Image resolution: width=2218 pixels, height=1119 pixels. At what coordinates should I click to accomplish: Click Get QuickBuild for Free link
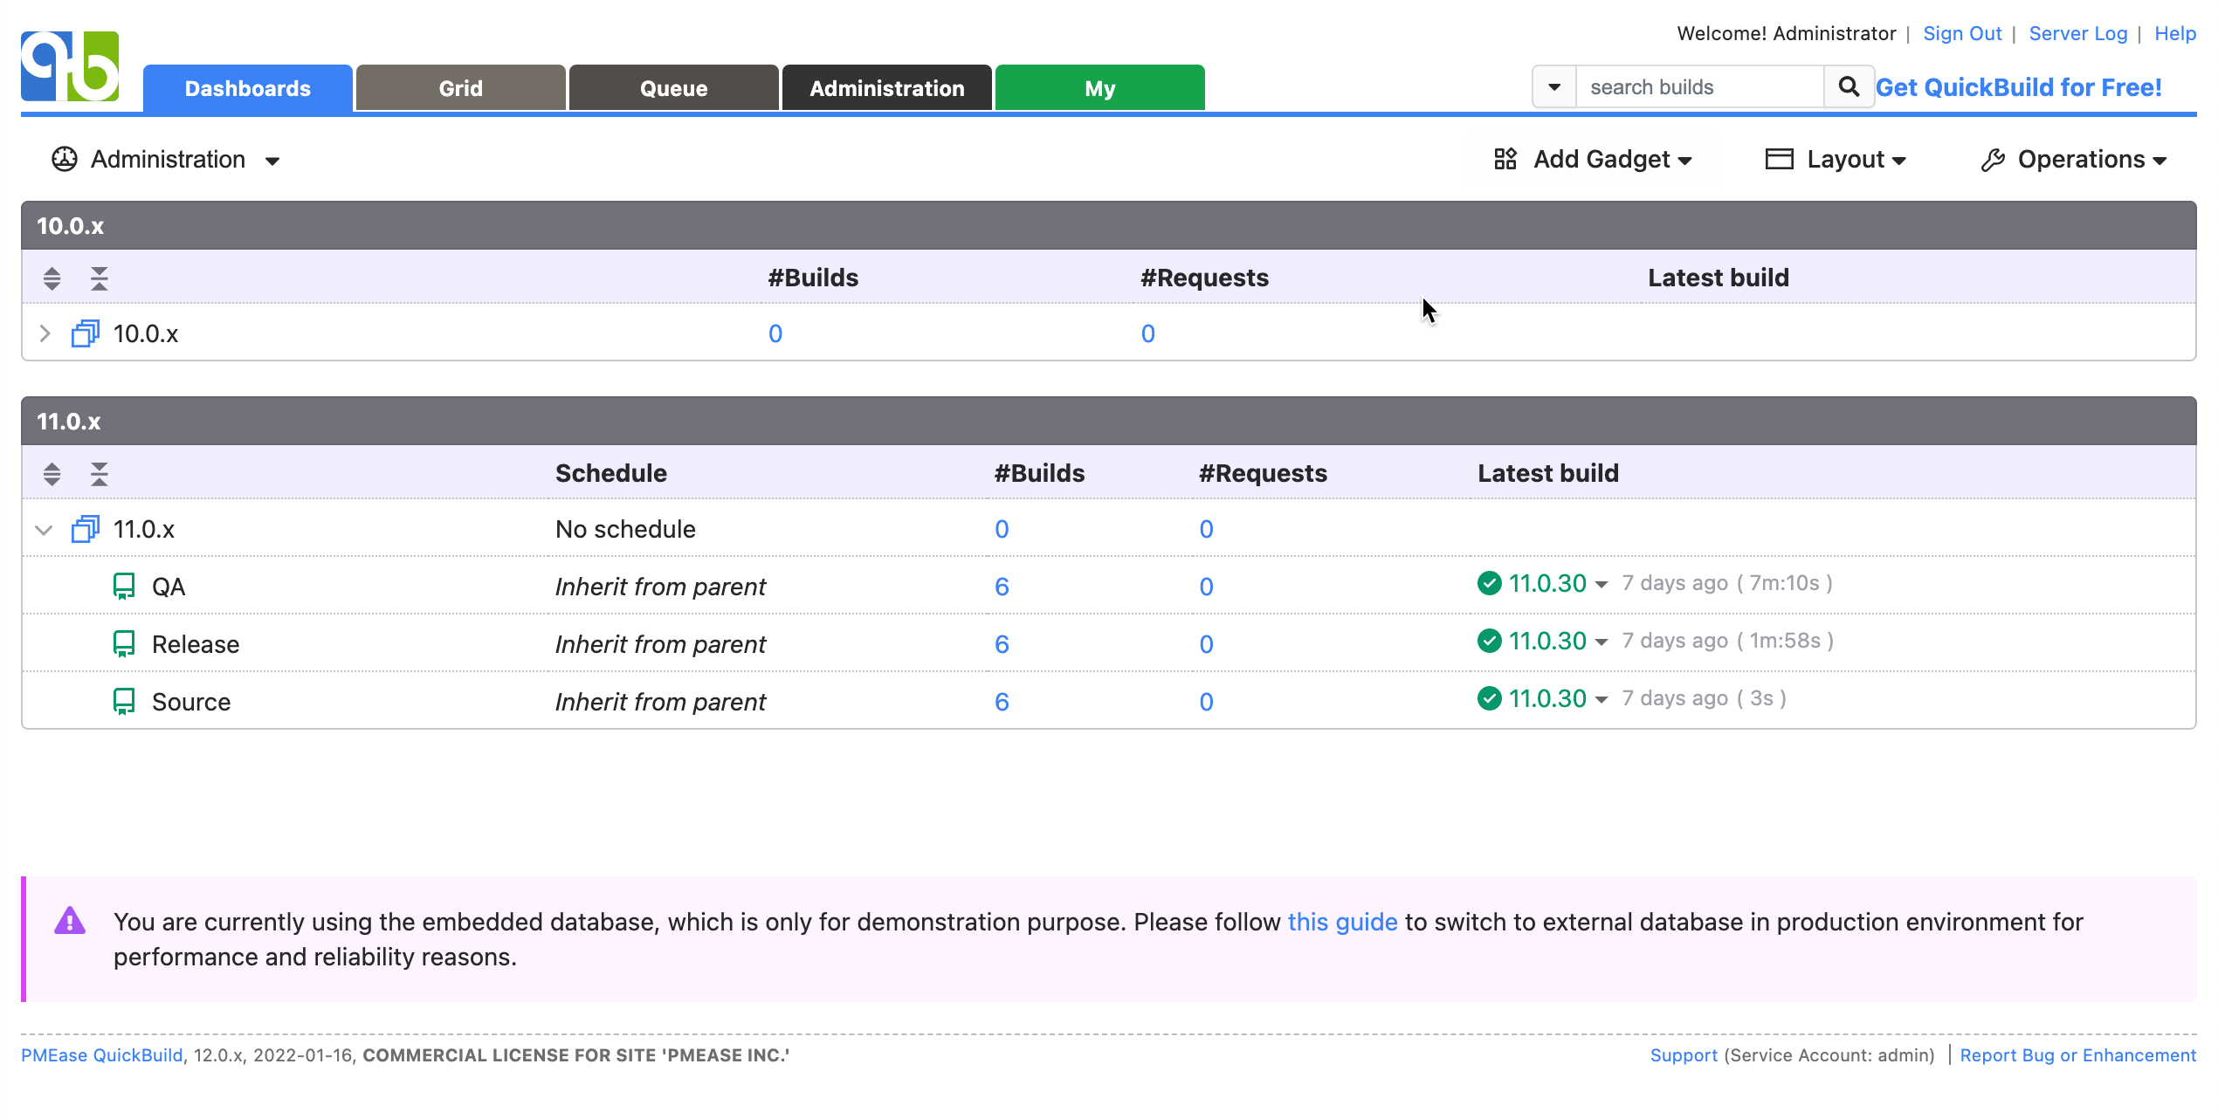click(2019, 87)
